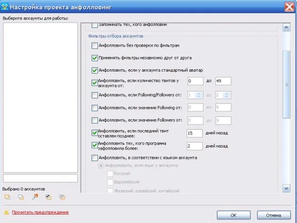This screenshot has width=297, height=223.
Task: Click the orange stacked-squares selection icon
Action: (x=7, y=197)
